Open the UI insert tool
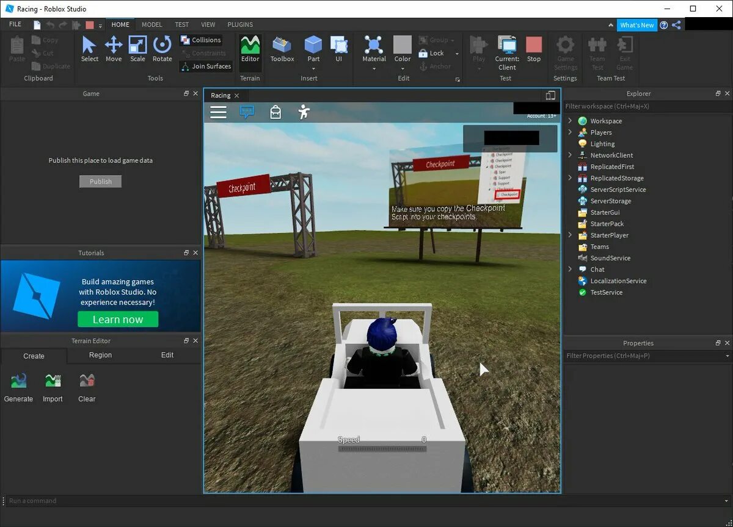 click(x=338, y=49)
